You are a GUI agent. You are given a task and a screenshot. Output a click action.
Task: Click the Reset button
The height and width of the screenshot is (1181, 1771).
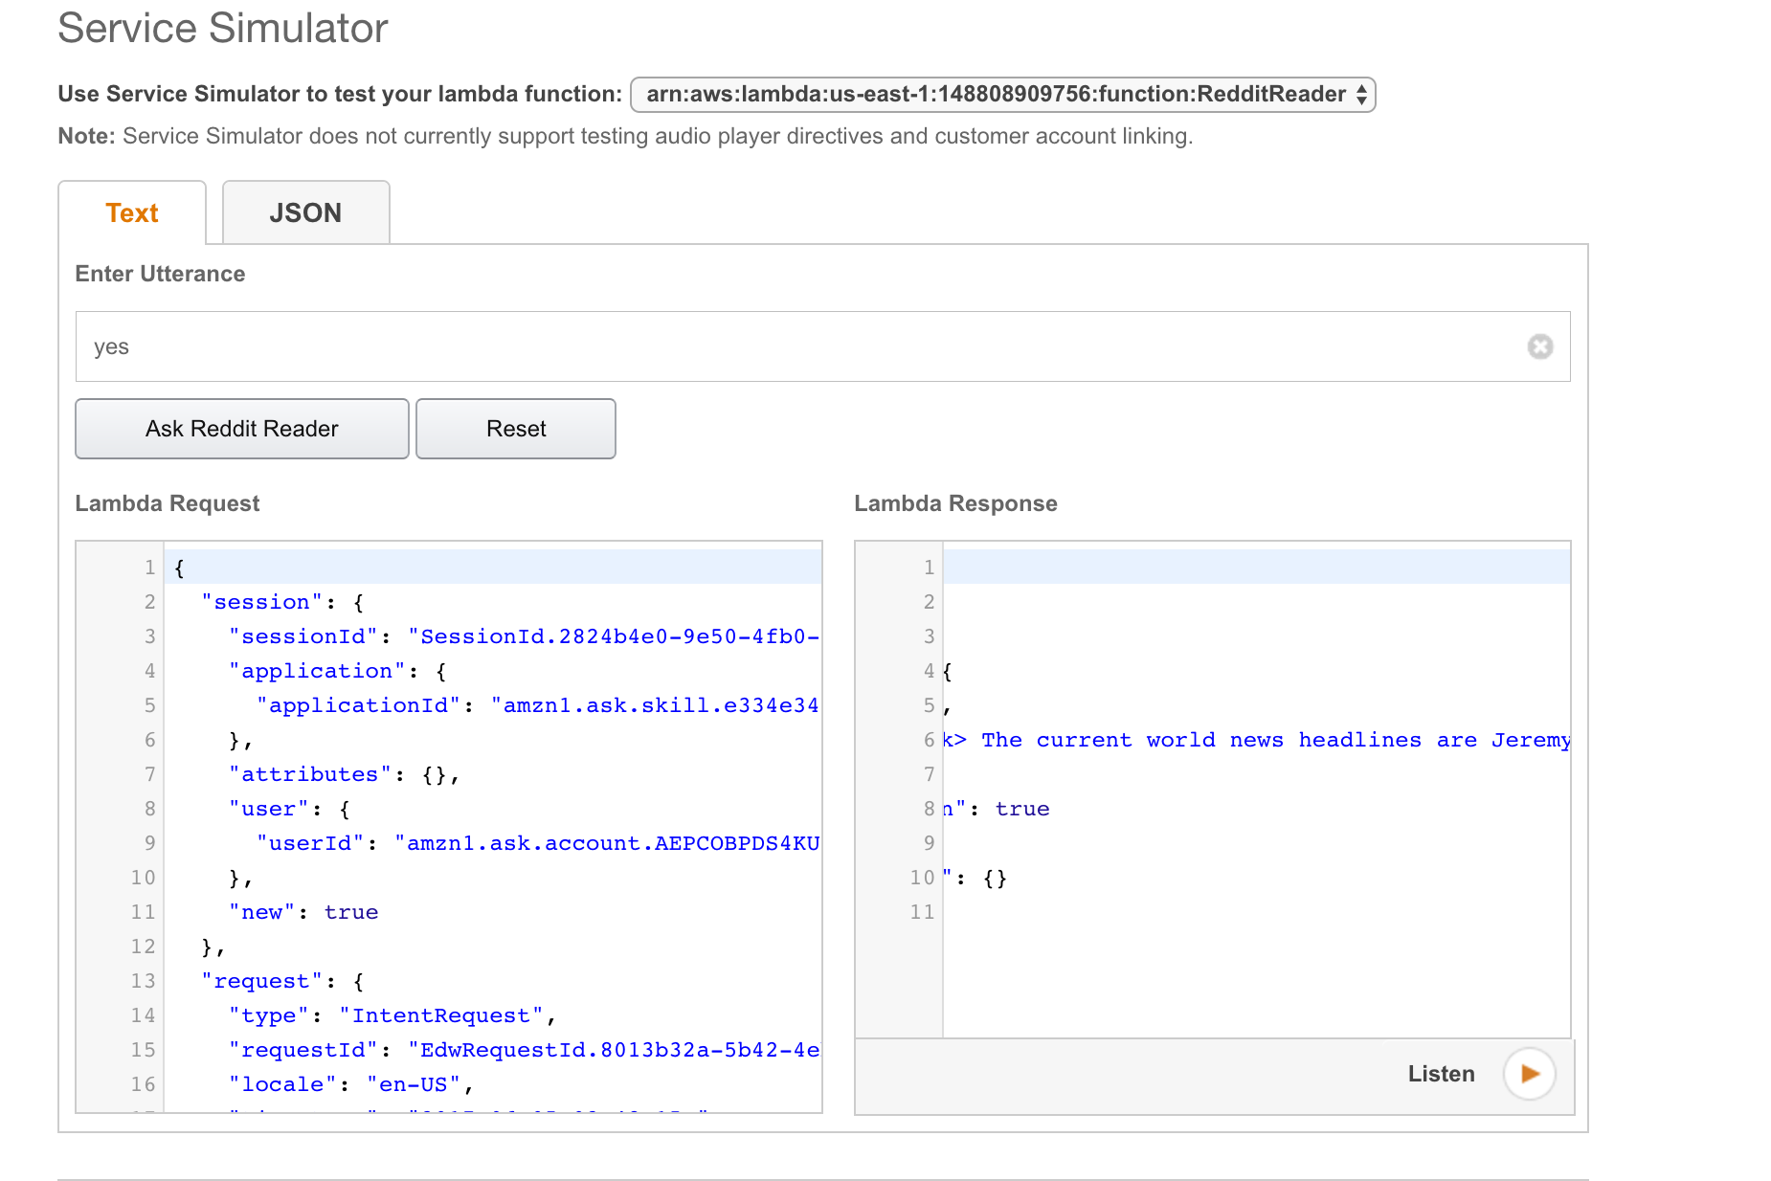[516, 429]
